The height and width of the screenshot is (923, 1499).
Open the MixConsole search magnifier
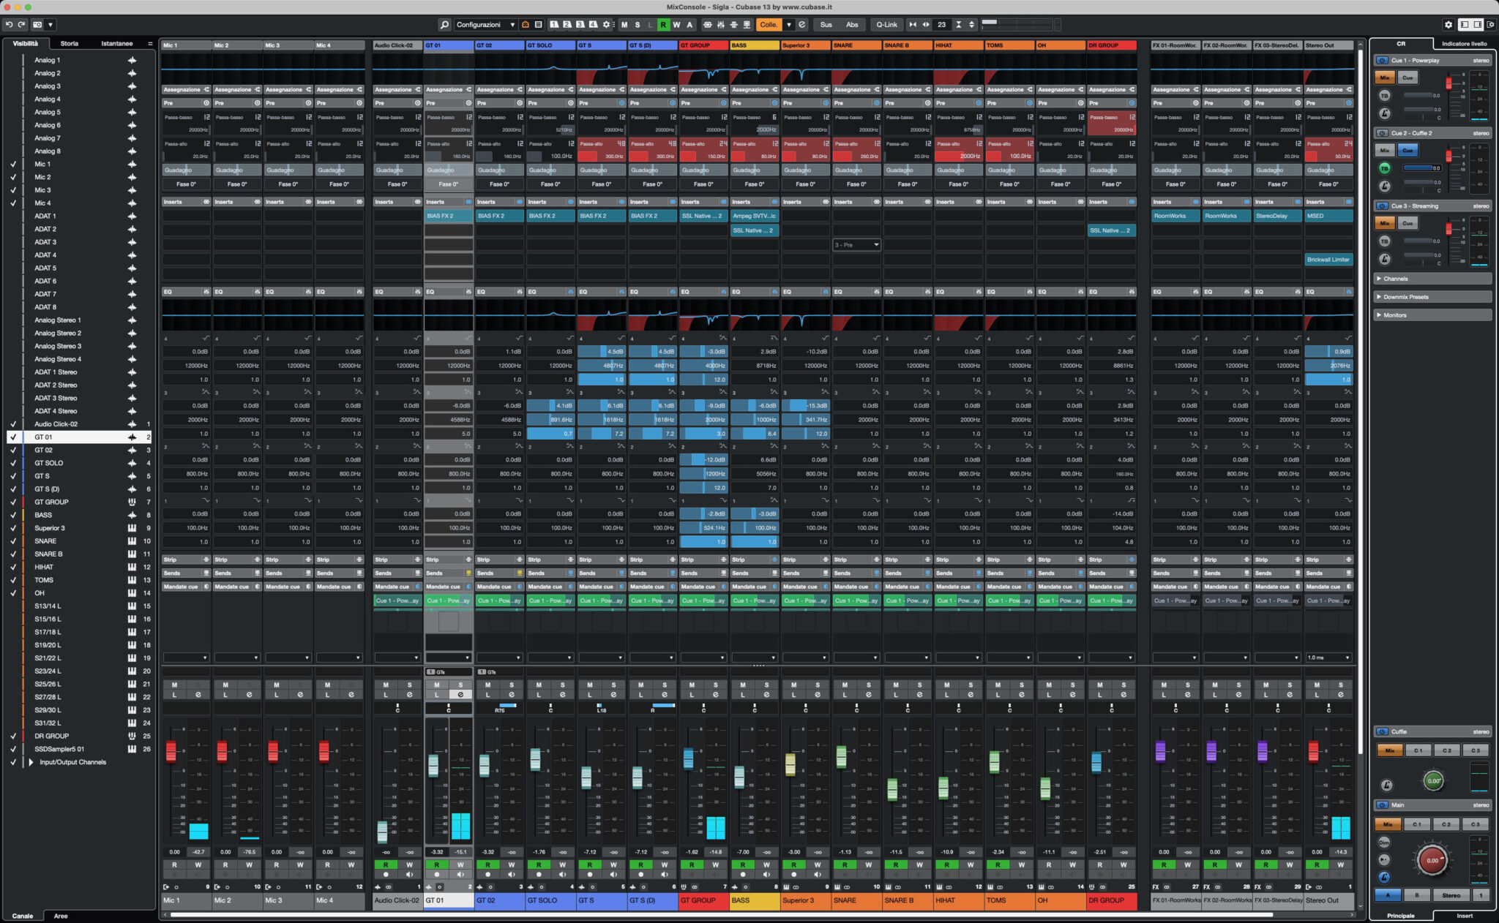coord(443,24)
